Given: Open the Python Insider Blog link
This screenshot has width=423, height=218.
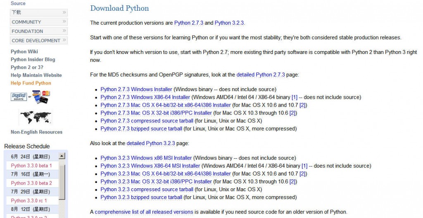Looking at the screenshot, I should coord(33,59).
